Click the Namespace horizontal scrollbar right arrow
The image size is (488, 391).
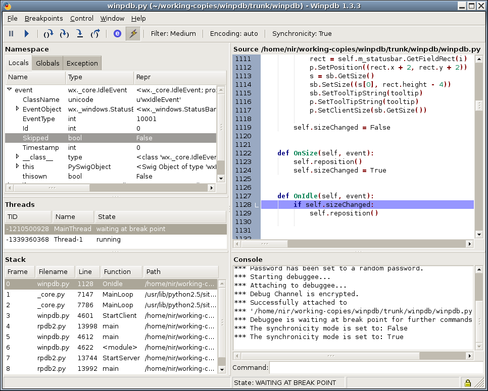pyautogui.click(x=212, y=188)
